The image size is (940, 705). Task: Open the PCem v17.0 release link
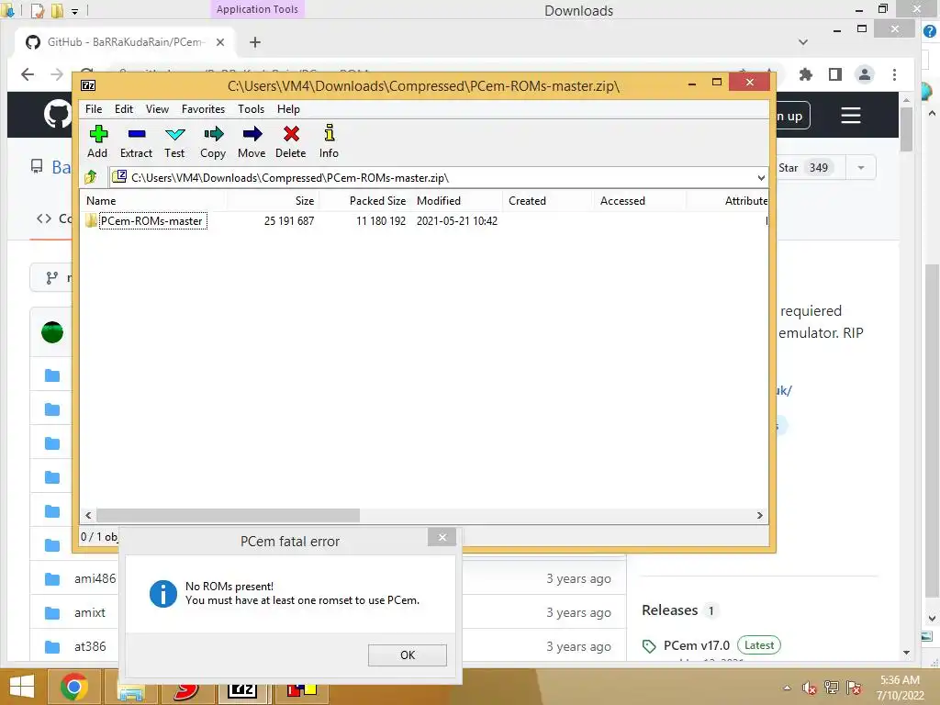pos(696,645)
